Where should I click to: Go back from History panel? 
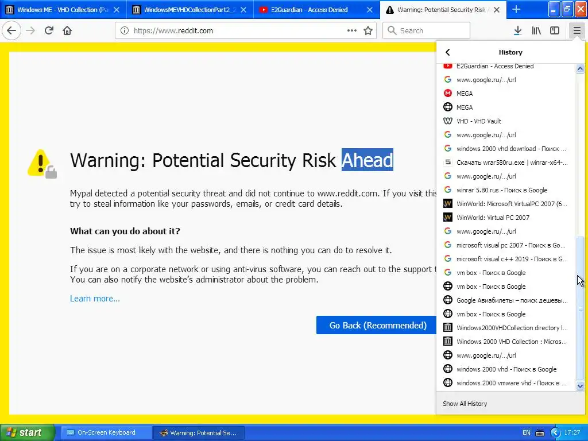[447, 52]
